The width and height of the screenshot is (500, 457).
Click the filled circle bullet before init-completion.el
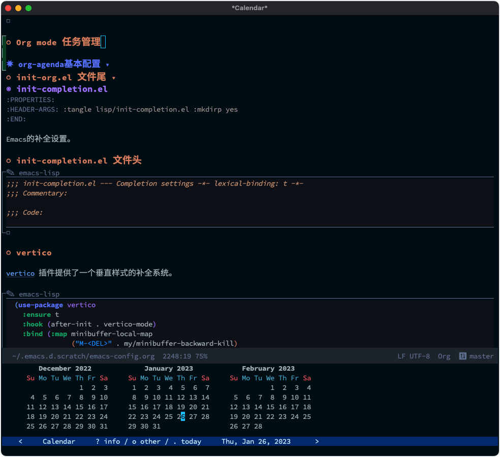coord(9,89)
